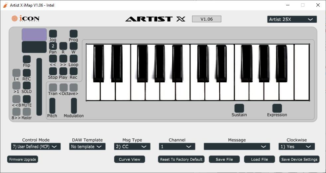Toggle the SOLO button
The width and height of the screenshot is (326, 173).
(27, 86)
